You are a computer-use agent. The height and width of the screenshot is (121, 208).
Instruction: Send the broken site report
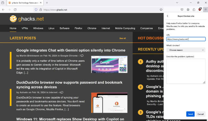click(190, 114)
